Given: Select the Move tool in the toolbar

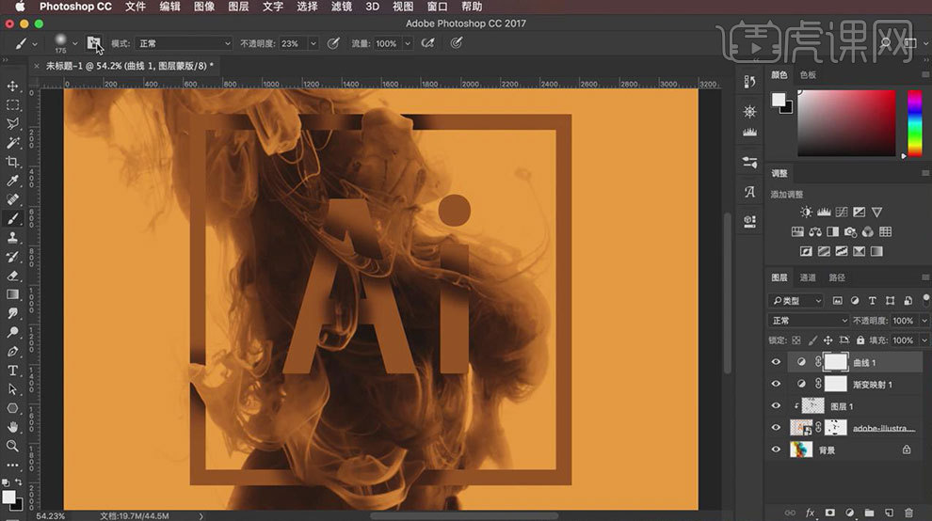Looking at the screenshot, I should coord(13,86).
